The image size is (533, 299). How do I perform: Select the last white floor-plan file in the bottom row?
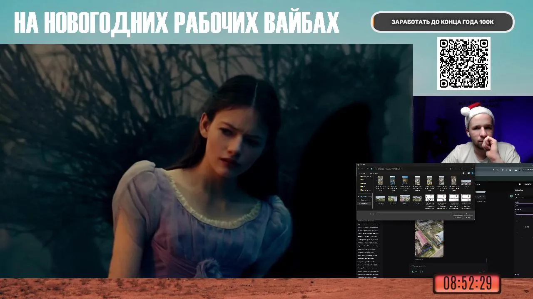(466, 198)
